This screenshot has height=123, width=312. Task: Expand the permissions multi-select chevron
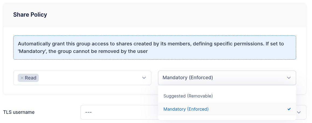[144, 78]
